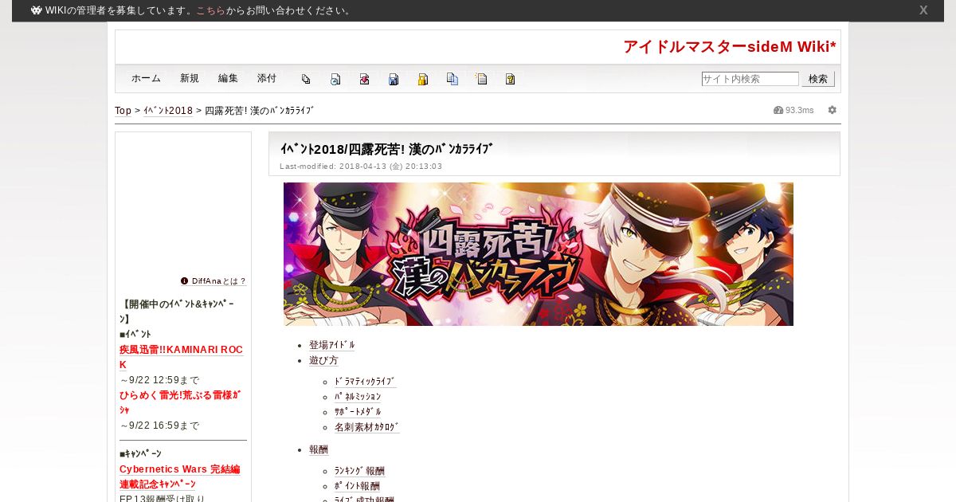Jump to 報酬 section

pyautogui.click(x=319, y=449)
